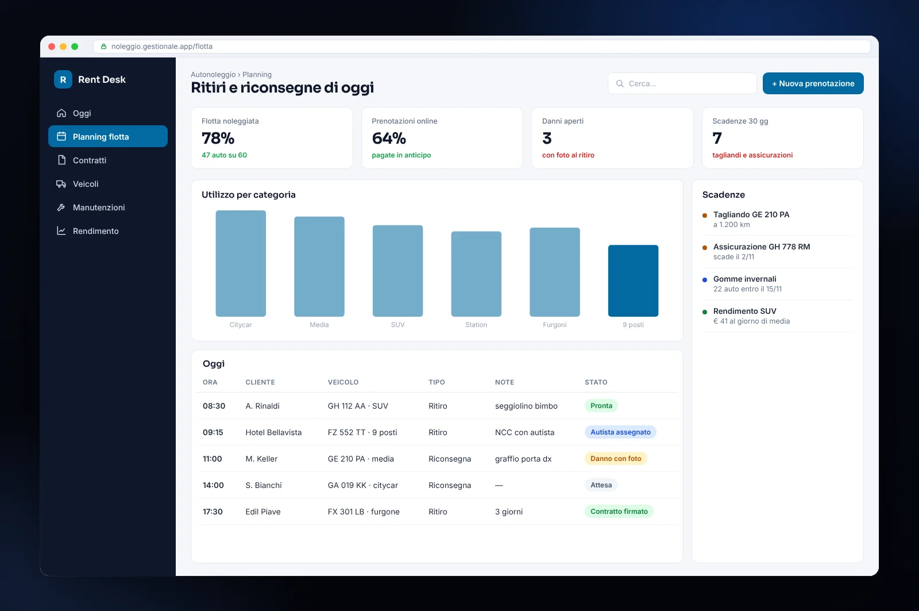The height and width of the screenshot is (611, 919).
Task: Click the browser URL address bar
Action: coord(482,47)
